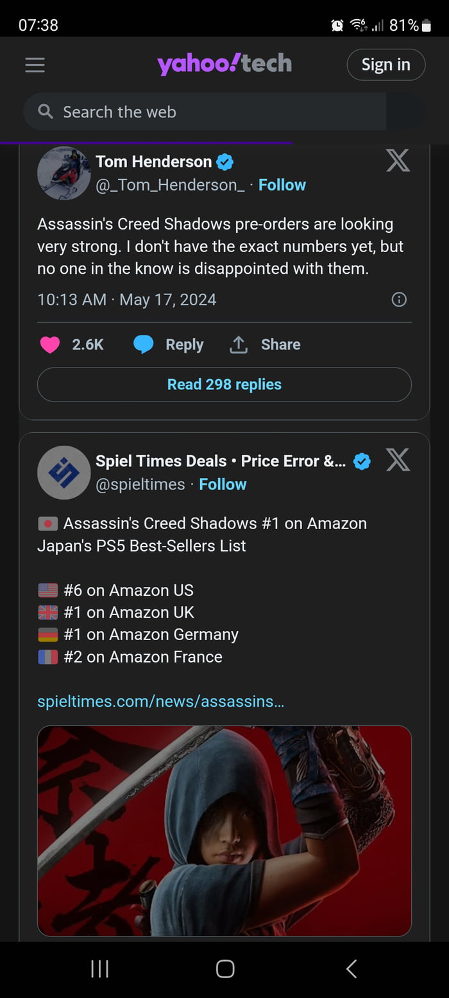
Task: Follow @_Tom_Henderson_ via the Follow link
Action: [x=282, y=185]
